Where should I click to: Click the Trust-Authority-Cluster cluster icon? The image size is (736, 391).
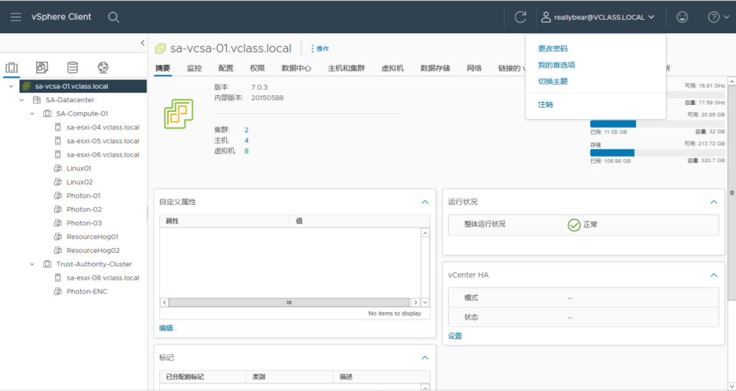tap(48, 264)
